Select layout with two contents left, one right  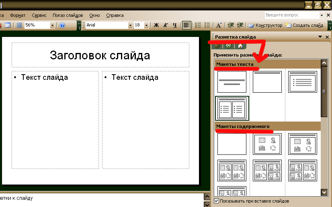[303, 170]
